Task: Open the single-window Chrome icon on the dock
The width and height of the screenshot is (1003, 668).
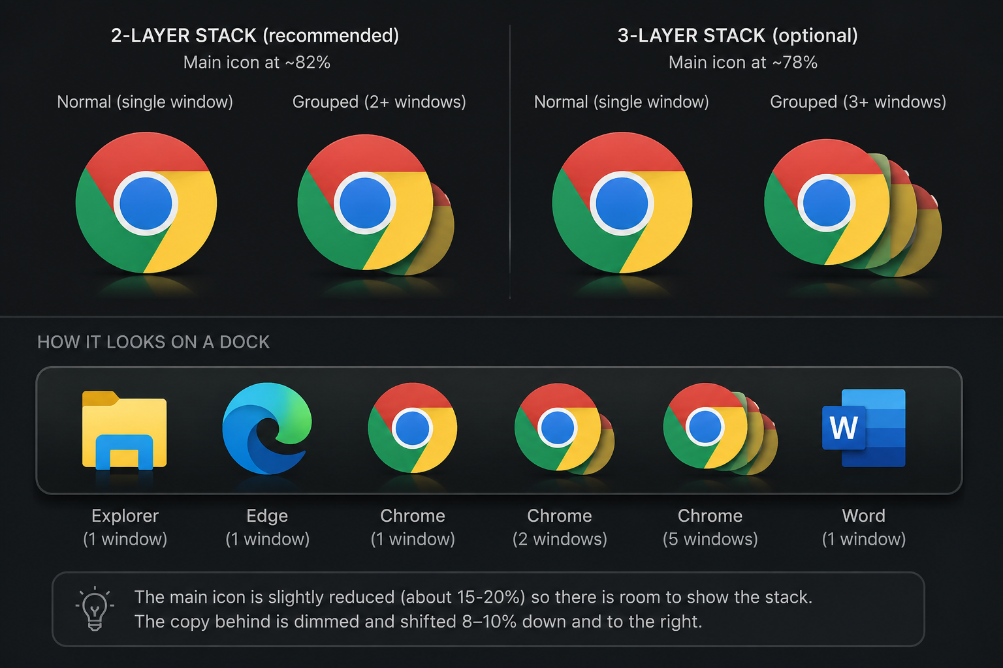Action: [x=413, y=428]
